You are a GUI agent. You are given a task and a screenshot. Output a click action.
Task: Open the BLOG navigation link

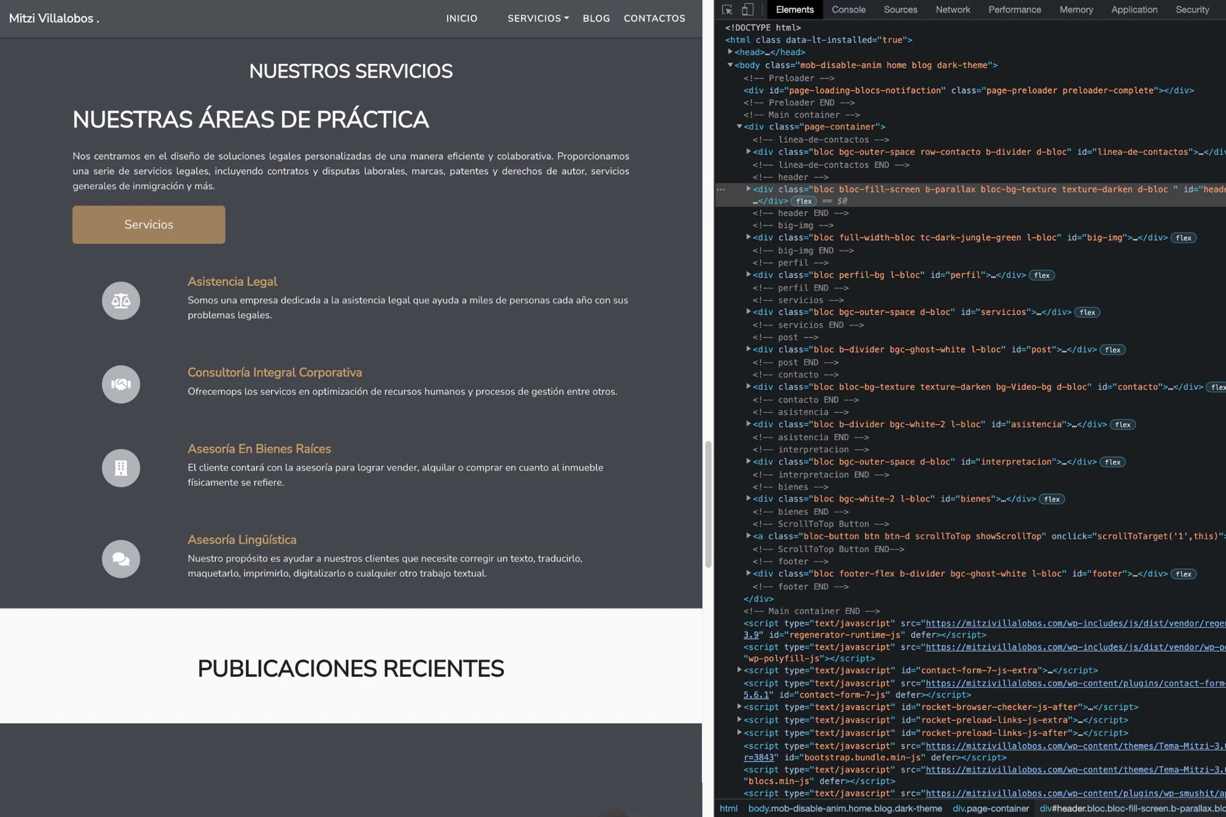tap(596, 18)
